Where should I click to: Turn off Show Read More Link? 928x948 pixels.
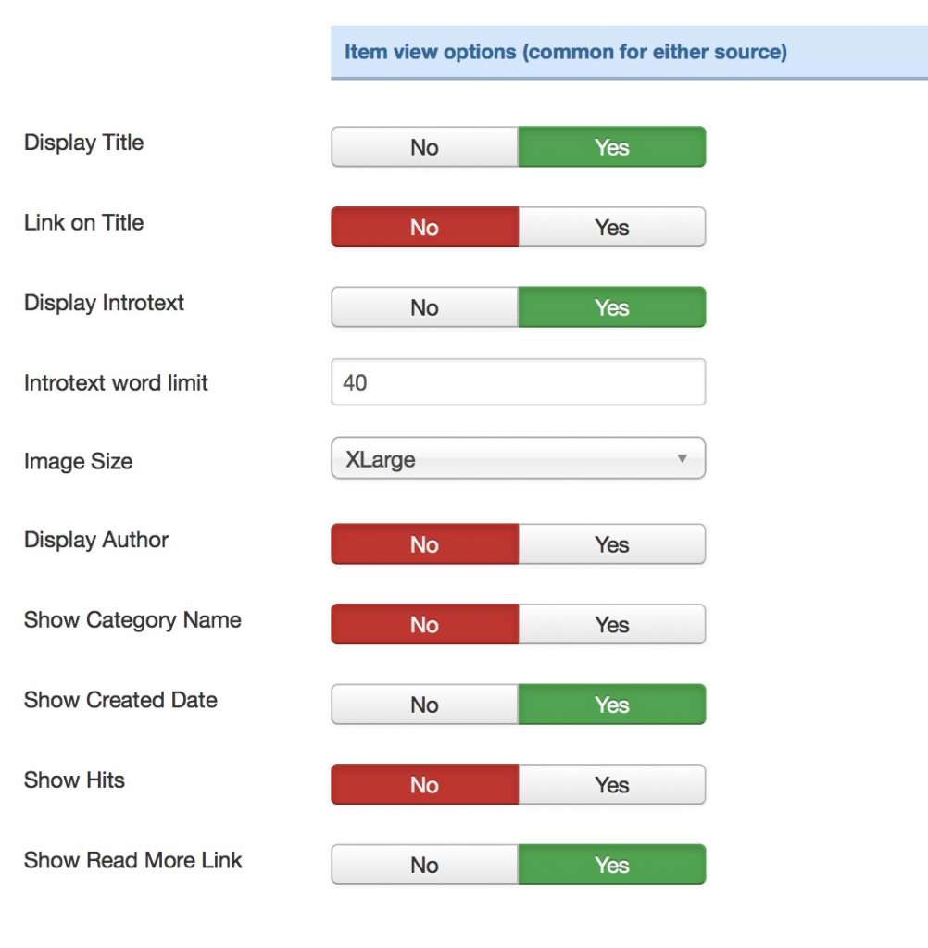point(424,865)
